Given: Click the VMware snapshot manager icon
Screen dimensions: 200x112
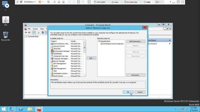Looking at the screenshot, I should point(63,2).
